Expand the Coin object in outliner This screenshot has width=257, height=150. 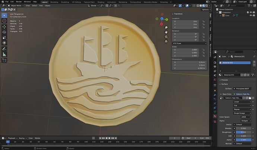point(220,16)
